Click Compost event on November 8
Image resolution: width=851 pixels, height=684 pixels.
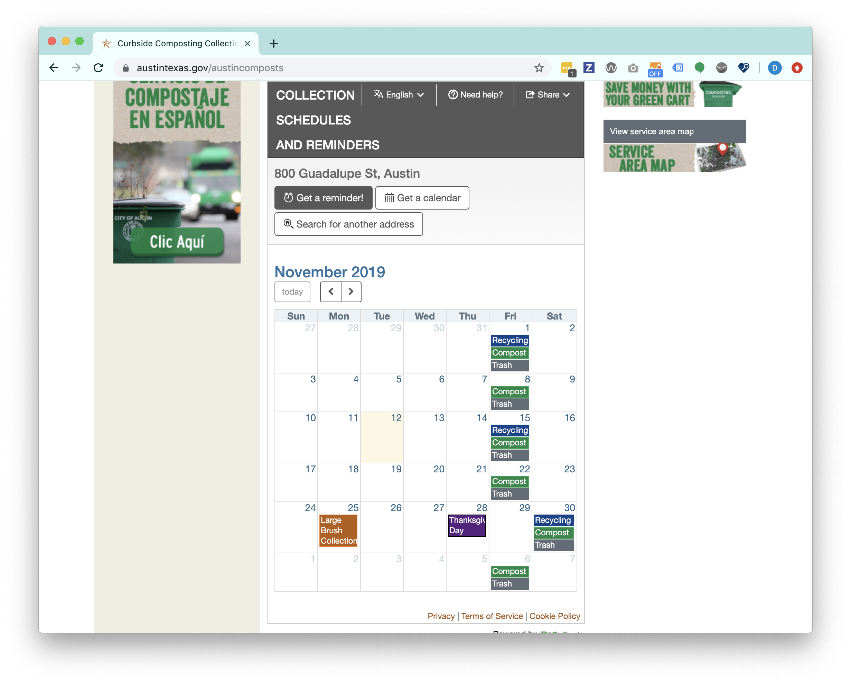(509, 391)
